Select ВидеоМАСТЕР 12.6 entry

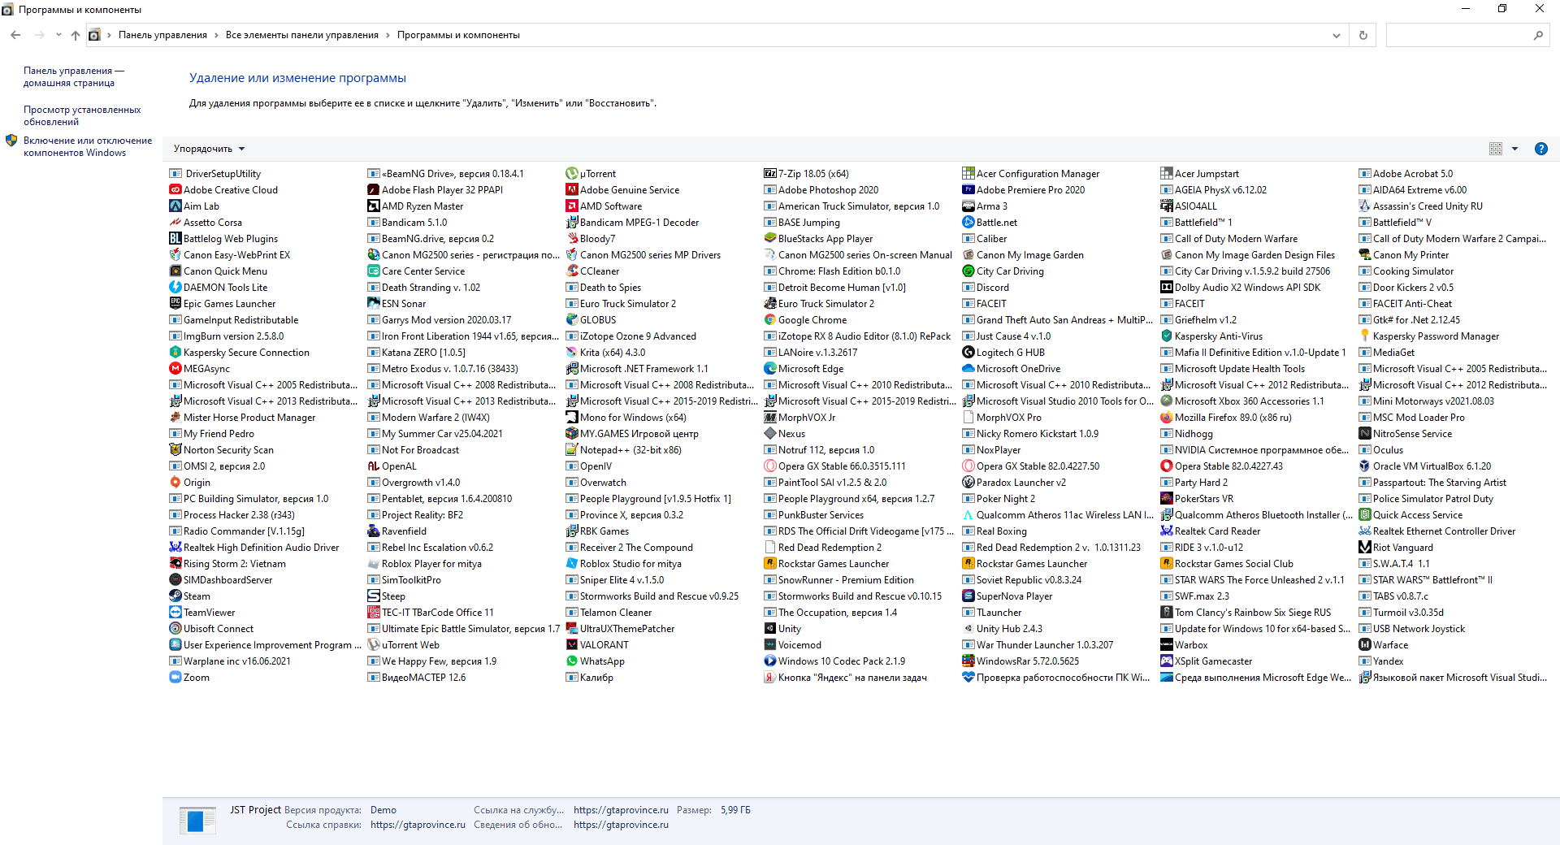click(x=417, y=677)
